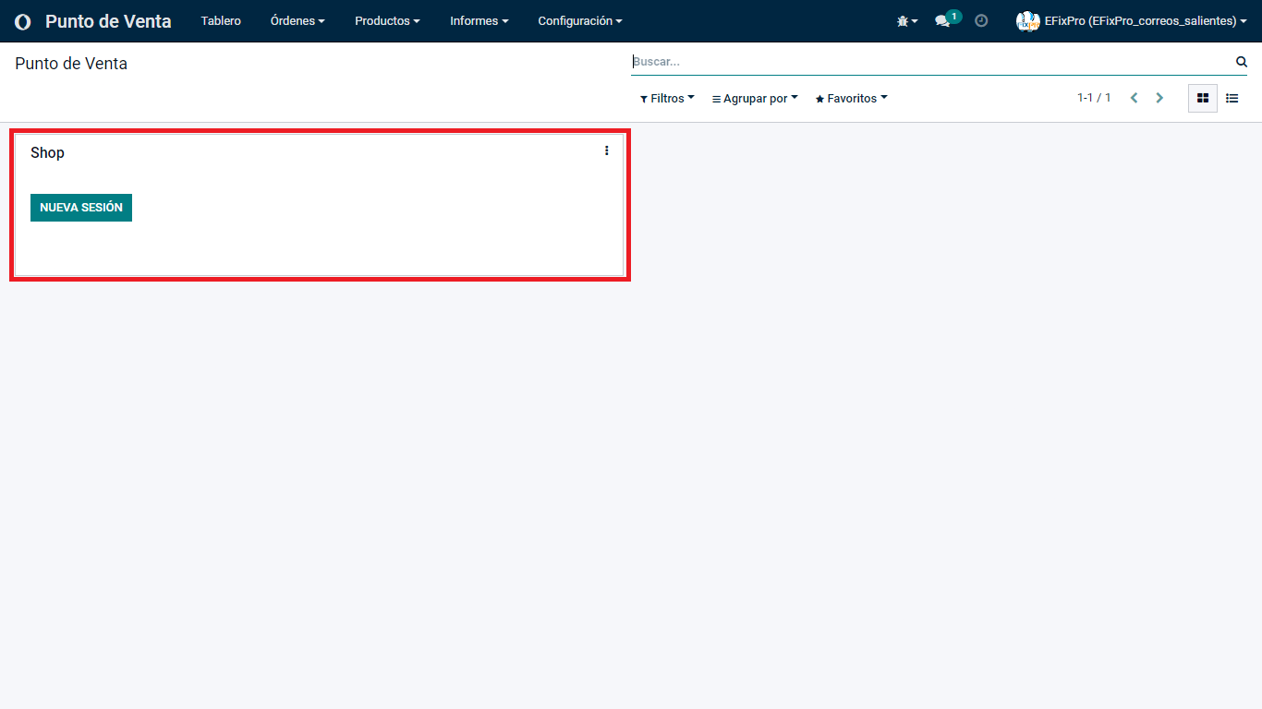This screenshot has width=1262, height=709.
Task: Open the Tablero link
Action: tap(221, 20)
